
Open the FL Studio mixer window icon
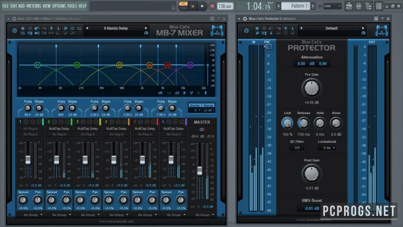pyautogui.click(x=359, y=6)
